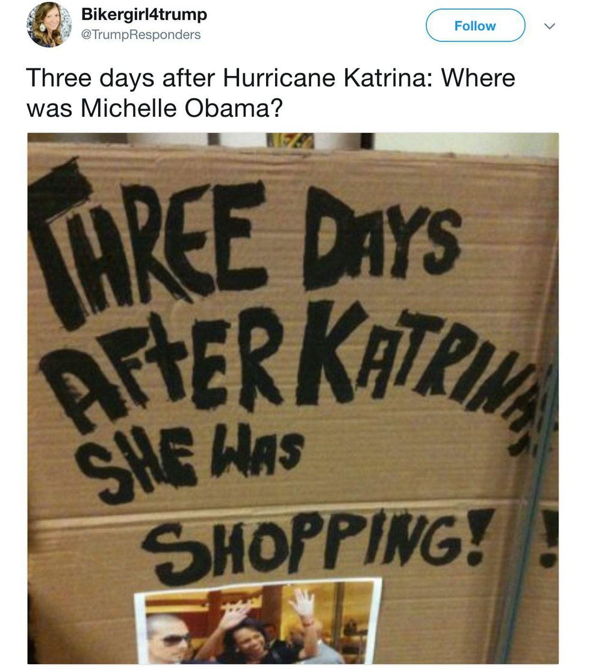The image size is (590, 669).
Task: Click the tweet text about Hurricane Katrina
Action: [271, 93]
